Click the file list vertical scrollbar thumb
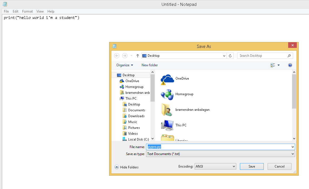 click(294, 92)
